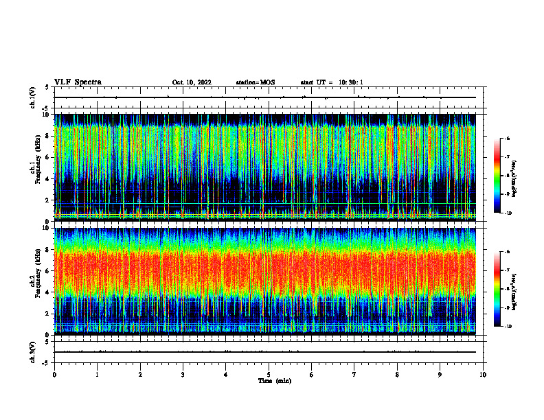The height and width of the screenshot is (420, 544).
Task: Click time axis tick label "6"
Action: (x=312, y=375)
